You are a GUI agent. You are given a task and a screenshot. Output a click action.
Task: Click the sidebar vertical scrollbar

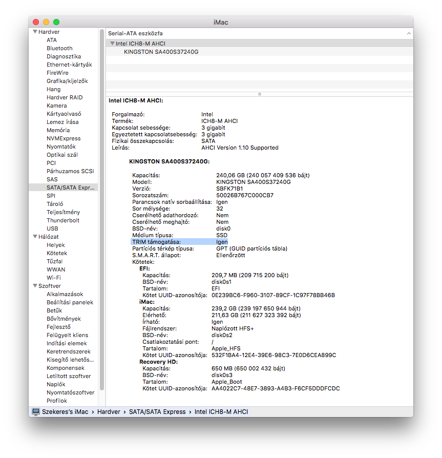(x=102, y=210)
